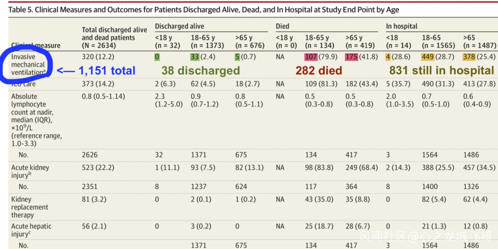
Task: Click the '831 still in hospital' annotation
Action: [x=441, y=71]
